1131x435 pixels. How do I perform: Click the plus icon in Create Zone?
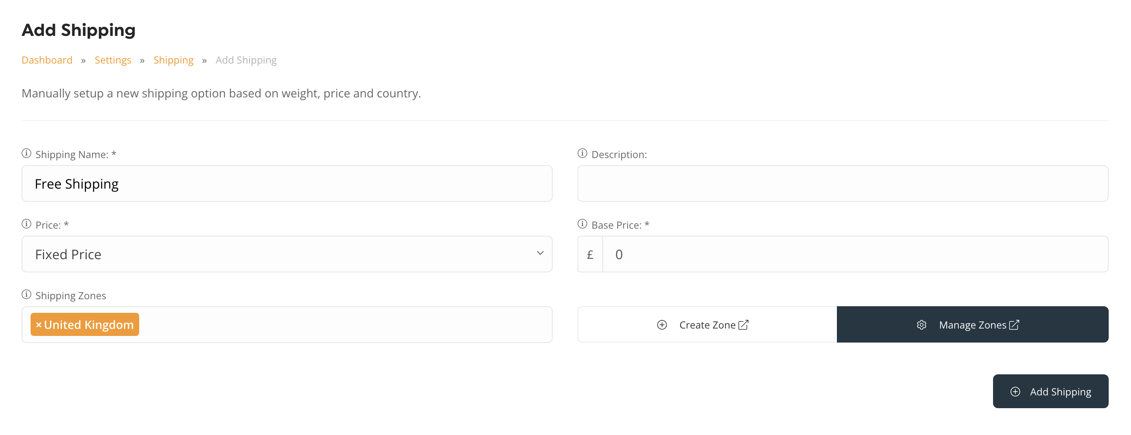[x=662, y=325]
